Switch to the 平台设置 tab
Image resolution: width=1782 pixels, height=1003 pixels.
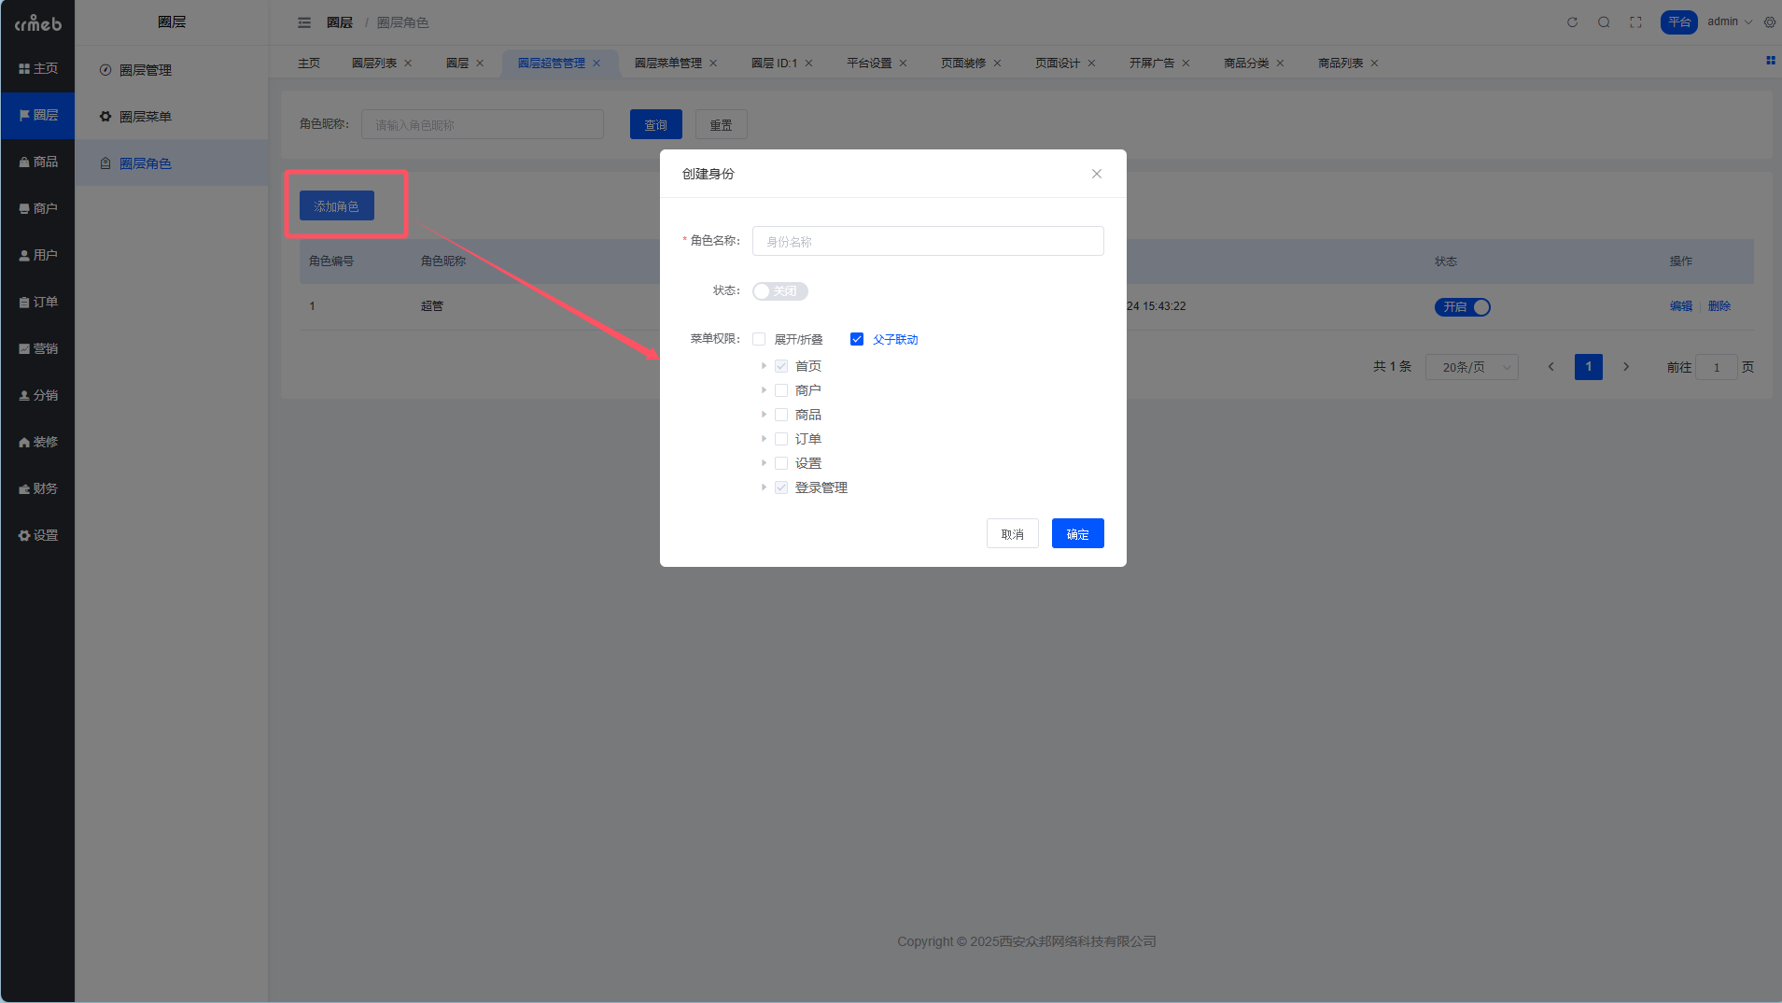[868, 64]
